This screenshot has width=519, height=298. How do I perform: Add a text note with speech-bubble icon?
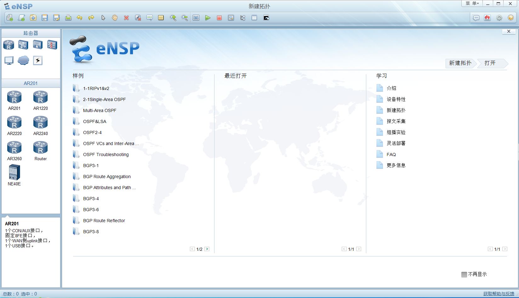coord(150,18)
